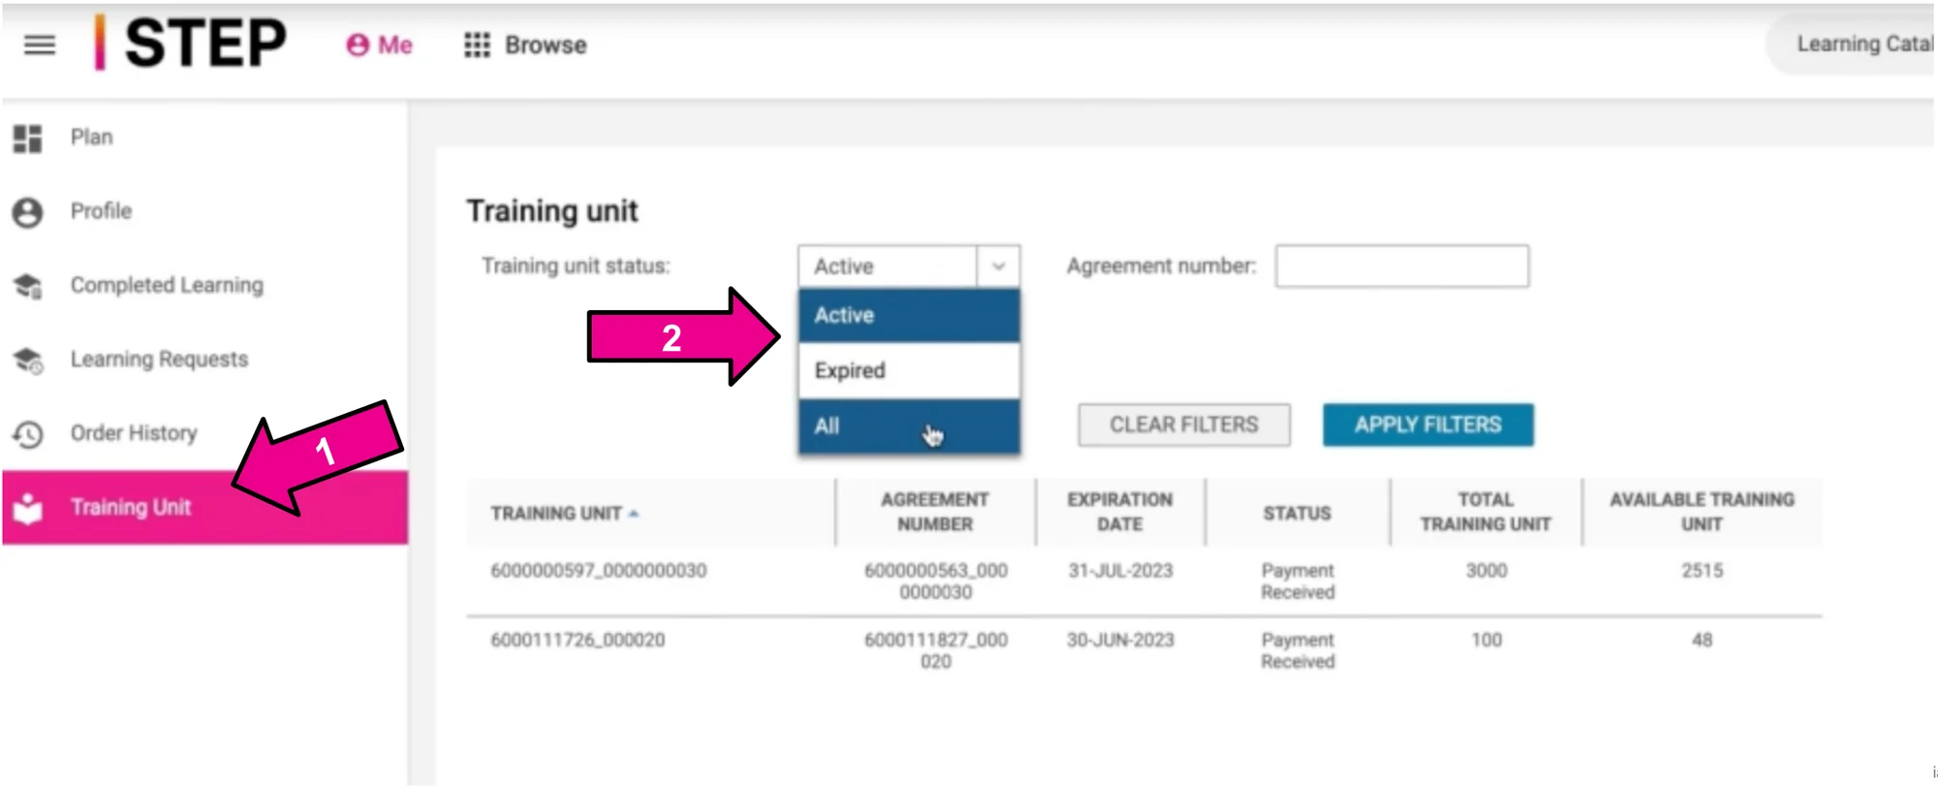Click Expiration Date column header
The width and height of the screenshot is (1938, 789).
pyautogui.click(x=1120, y=512)
